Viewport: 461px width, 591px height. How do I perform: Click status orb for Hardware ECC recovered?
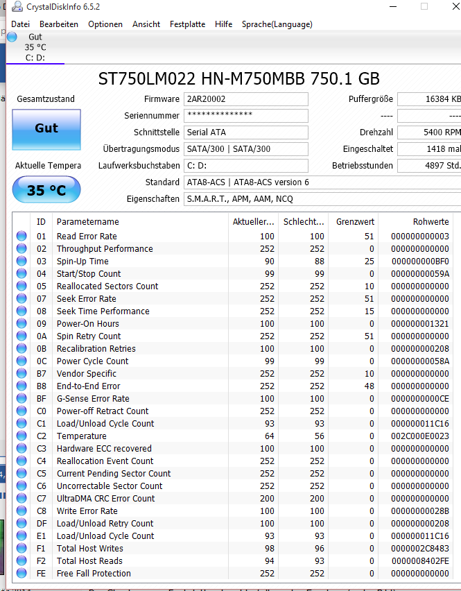pos(21,449)
